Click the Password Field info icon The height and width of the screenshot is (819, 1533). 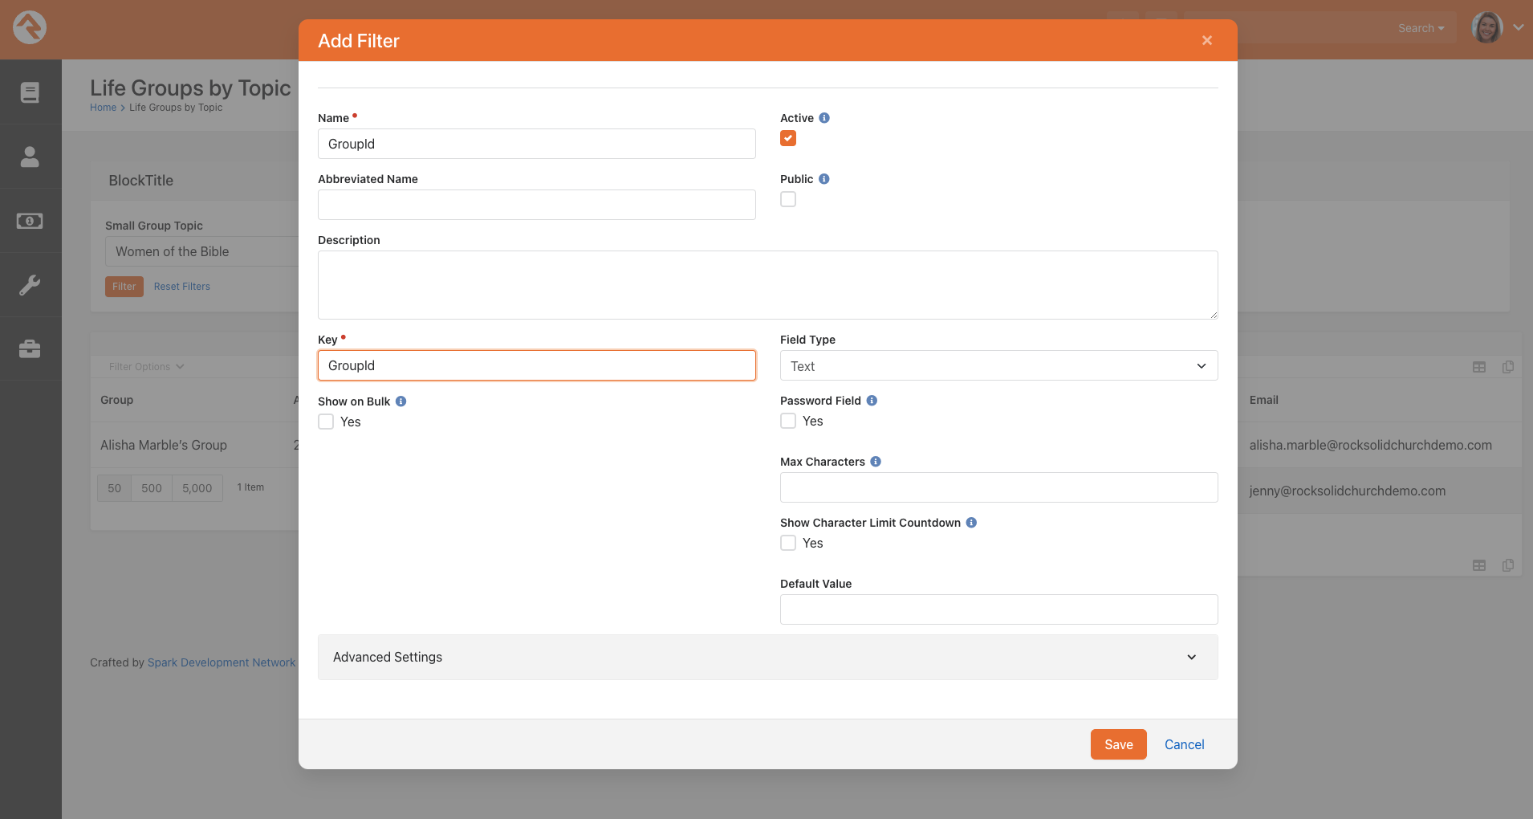pos(872,401)
